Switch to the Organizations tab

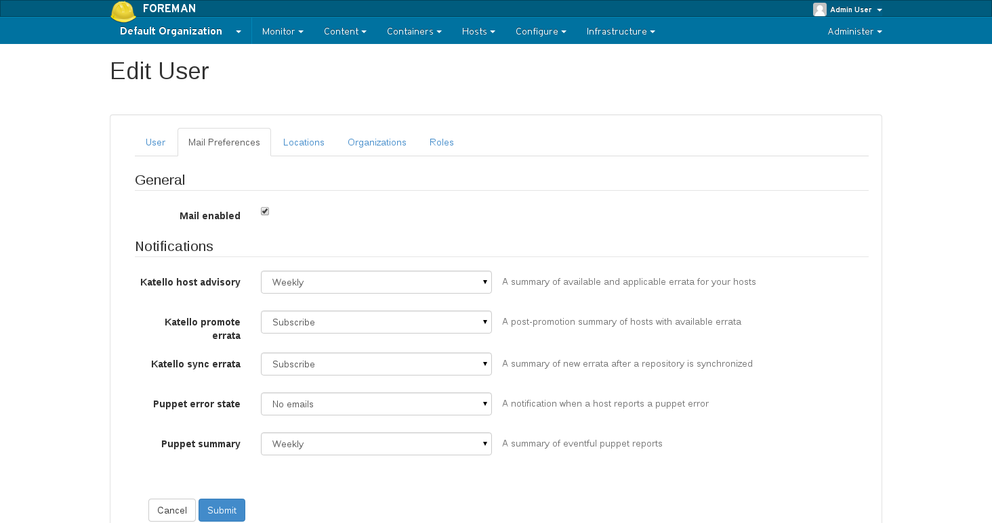[x=377, y=142]
